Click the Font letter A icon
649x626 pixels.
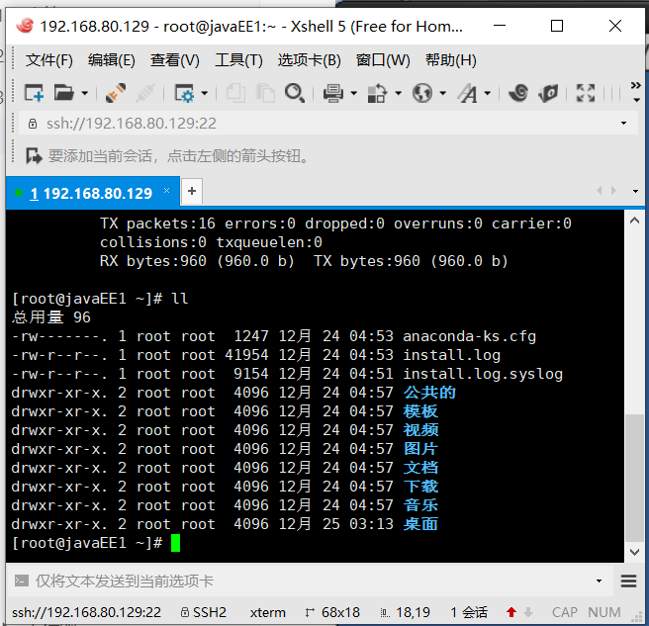pos(467,93)
